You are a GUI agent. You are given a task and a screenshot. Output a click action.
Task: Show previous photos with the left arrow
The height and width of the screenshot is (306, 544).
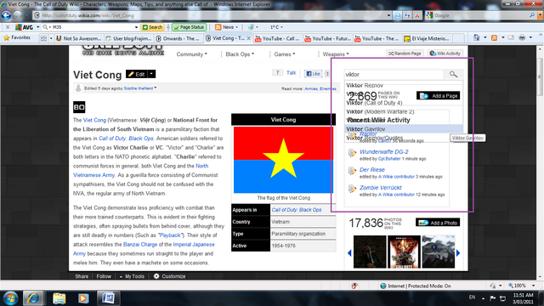349,253
